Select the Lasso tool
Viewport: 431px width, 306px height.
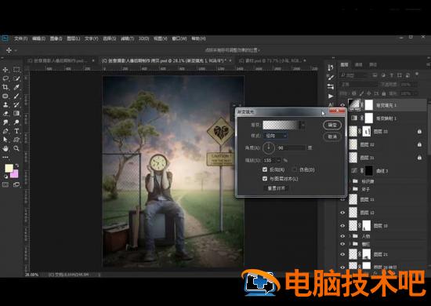pyautogui.click(x=5, y=78)
